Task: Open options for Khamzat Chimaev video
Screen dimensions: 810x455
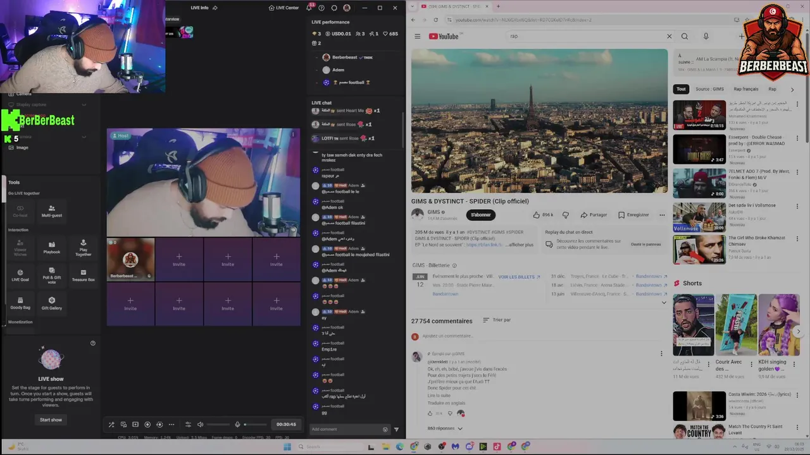Action: tap(797, 240)
